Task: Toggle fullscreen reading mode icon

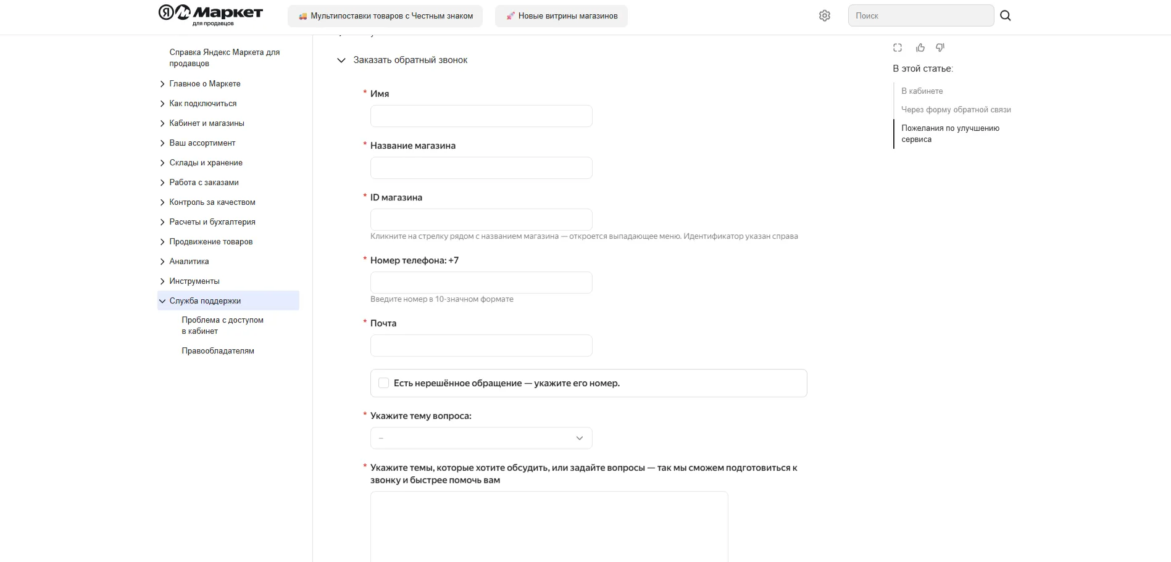Action: (897, 48)
